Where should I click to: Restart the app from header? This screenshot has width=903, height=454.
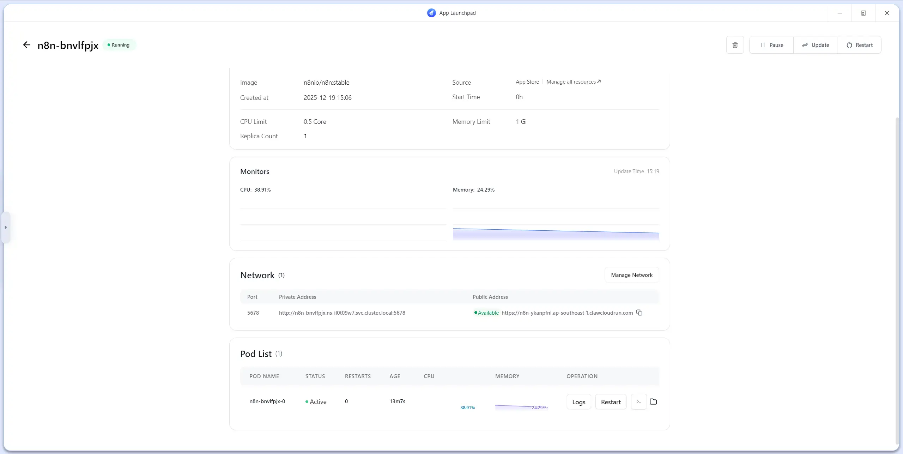click(859, 45)
